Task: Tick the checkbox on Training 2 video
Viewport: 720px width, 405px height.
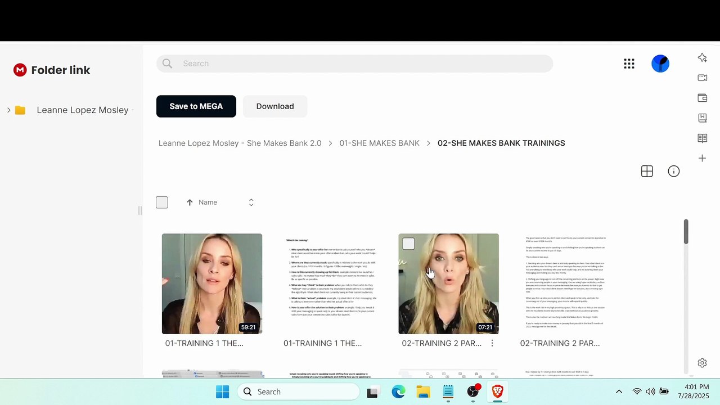Action: [408, 244]
